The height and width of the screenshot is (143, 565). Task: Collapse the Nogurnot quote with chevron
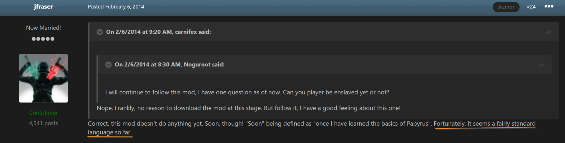pos(108,65)
